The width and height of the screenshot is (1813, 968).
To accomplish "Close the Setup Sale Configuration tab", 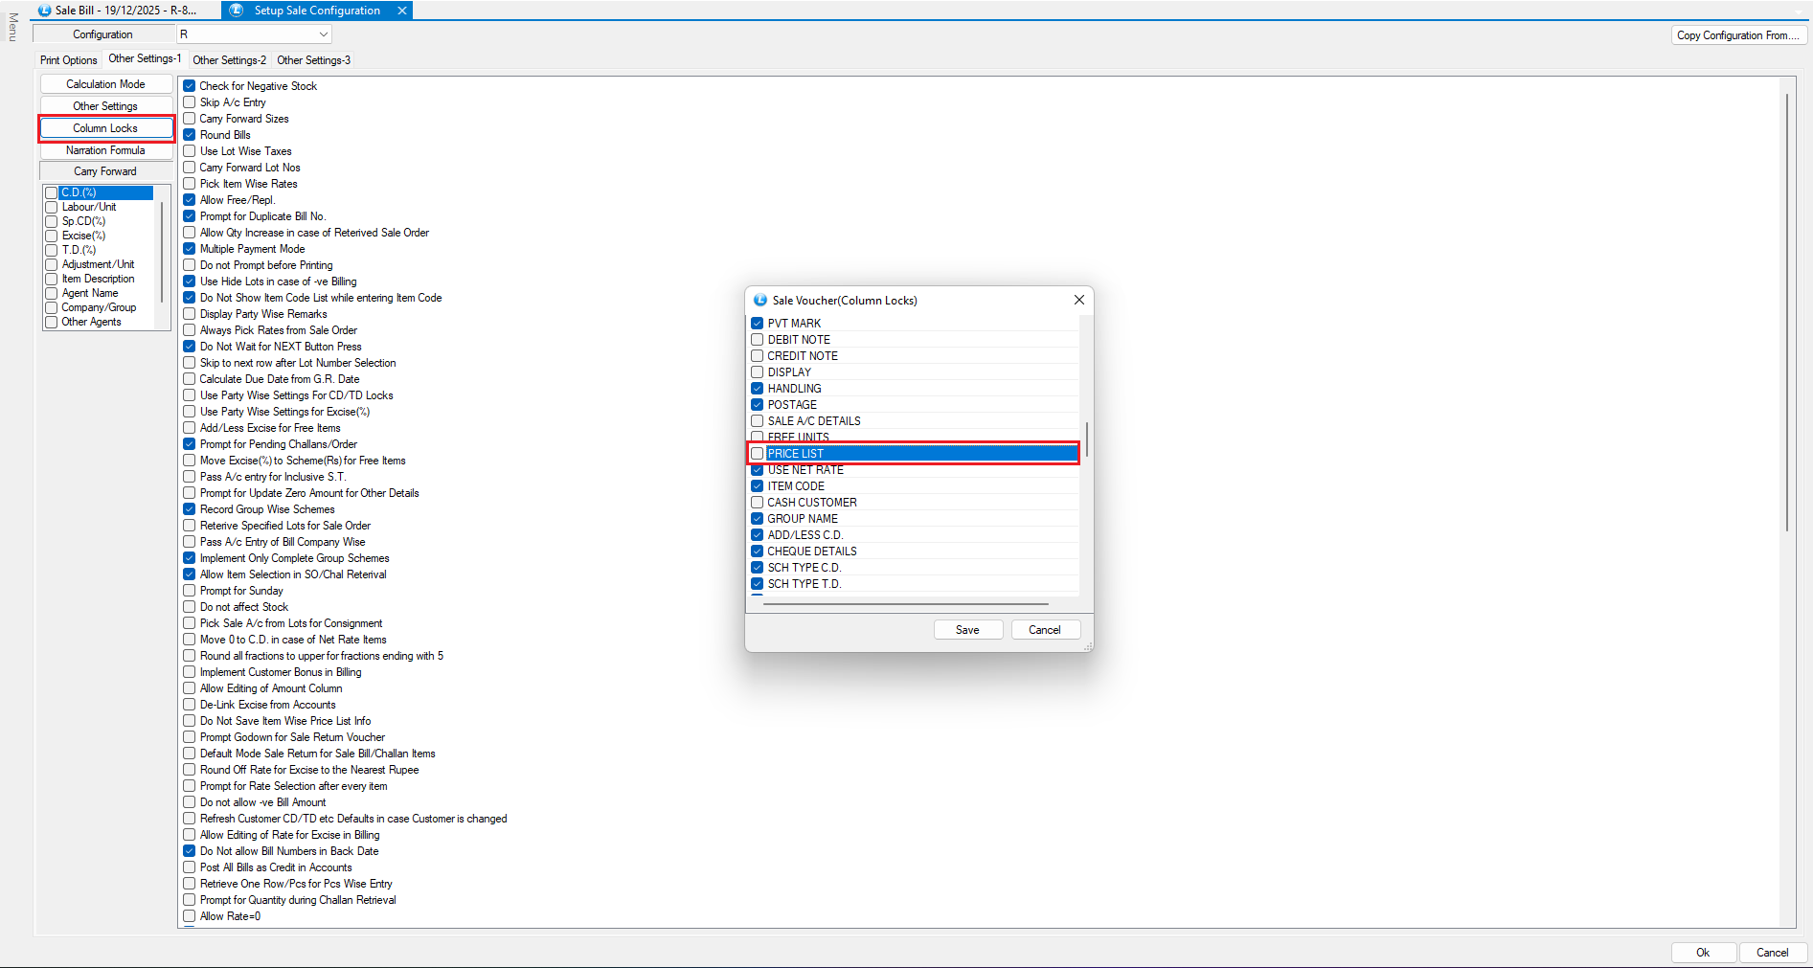I will [x=402, y=11].
